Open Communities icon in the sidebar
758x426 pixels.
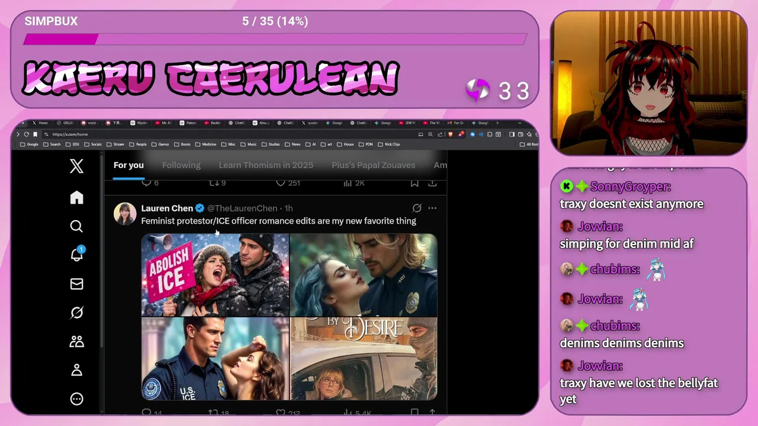(x=76, y=341)
